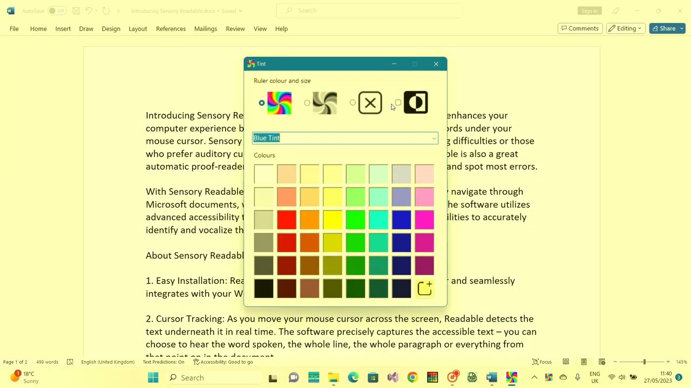The width and height of the screenshot is (691, 388).
Task: Click the 145% zoom level
Action: 681,362
